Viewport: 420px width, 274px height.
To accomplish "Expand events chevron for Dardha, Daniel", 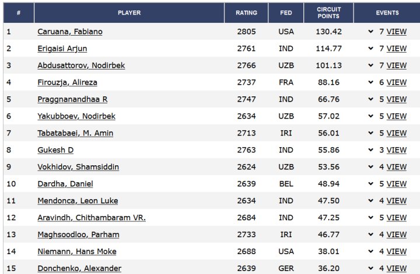I will click(371, 184).
